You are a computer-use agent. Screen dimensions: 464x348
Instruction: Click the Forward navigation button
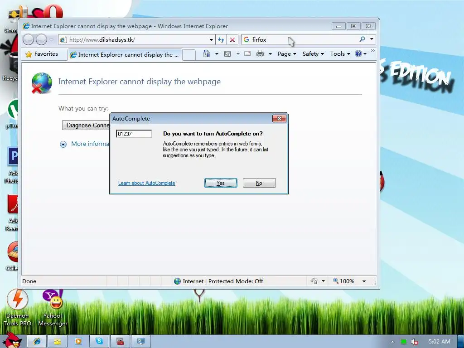click(41, 40)
